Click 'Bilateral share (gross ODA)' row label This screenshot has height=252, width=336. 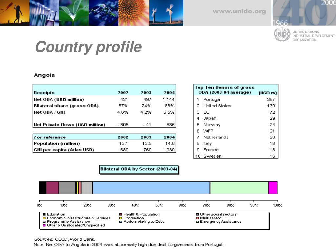click(66, 106)
